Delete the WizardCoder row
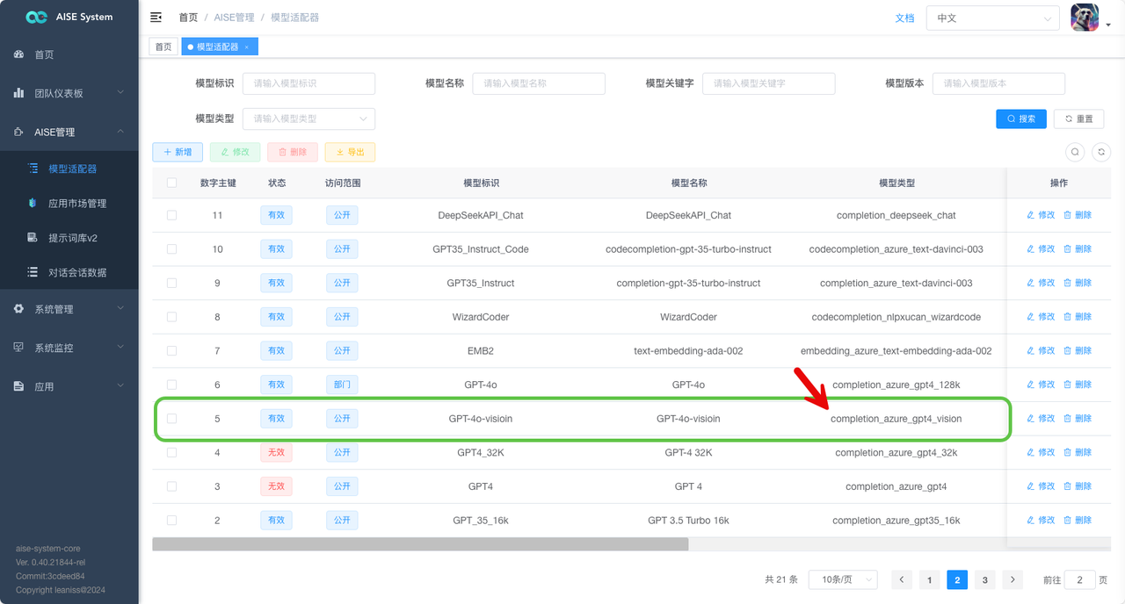The image size is (1125, 604). click(1078, 317)
